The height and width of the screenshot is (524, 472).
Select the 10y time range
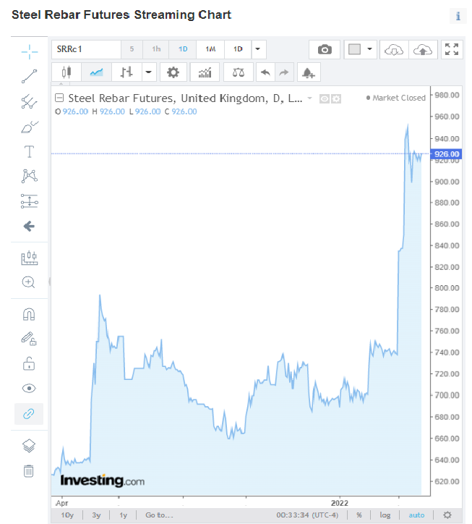pos(67,515)
